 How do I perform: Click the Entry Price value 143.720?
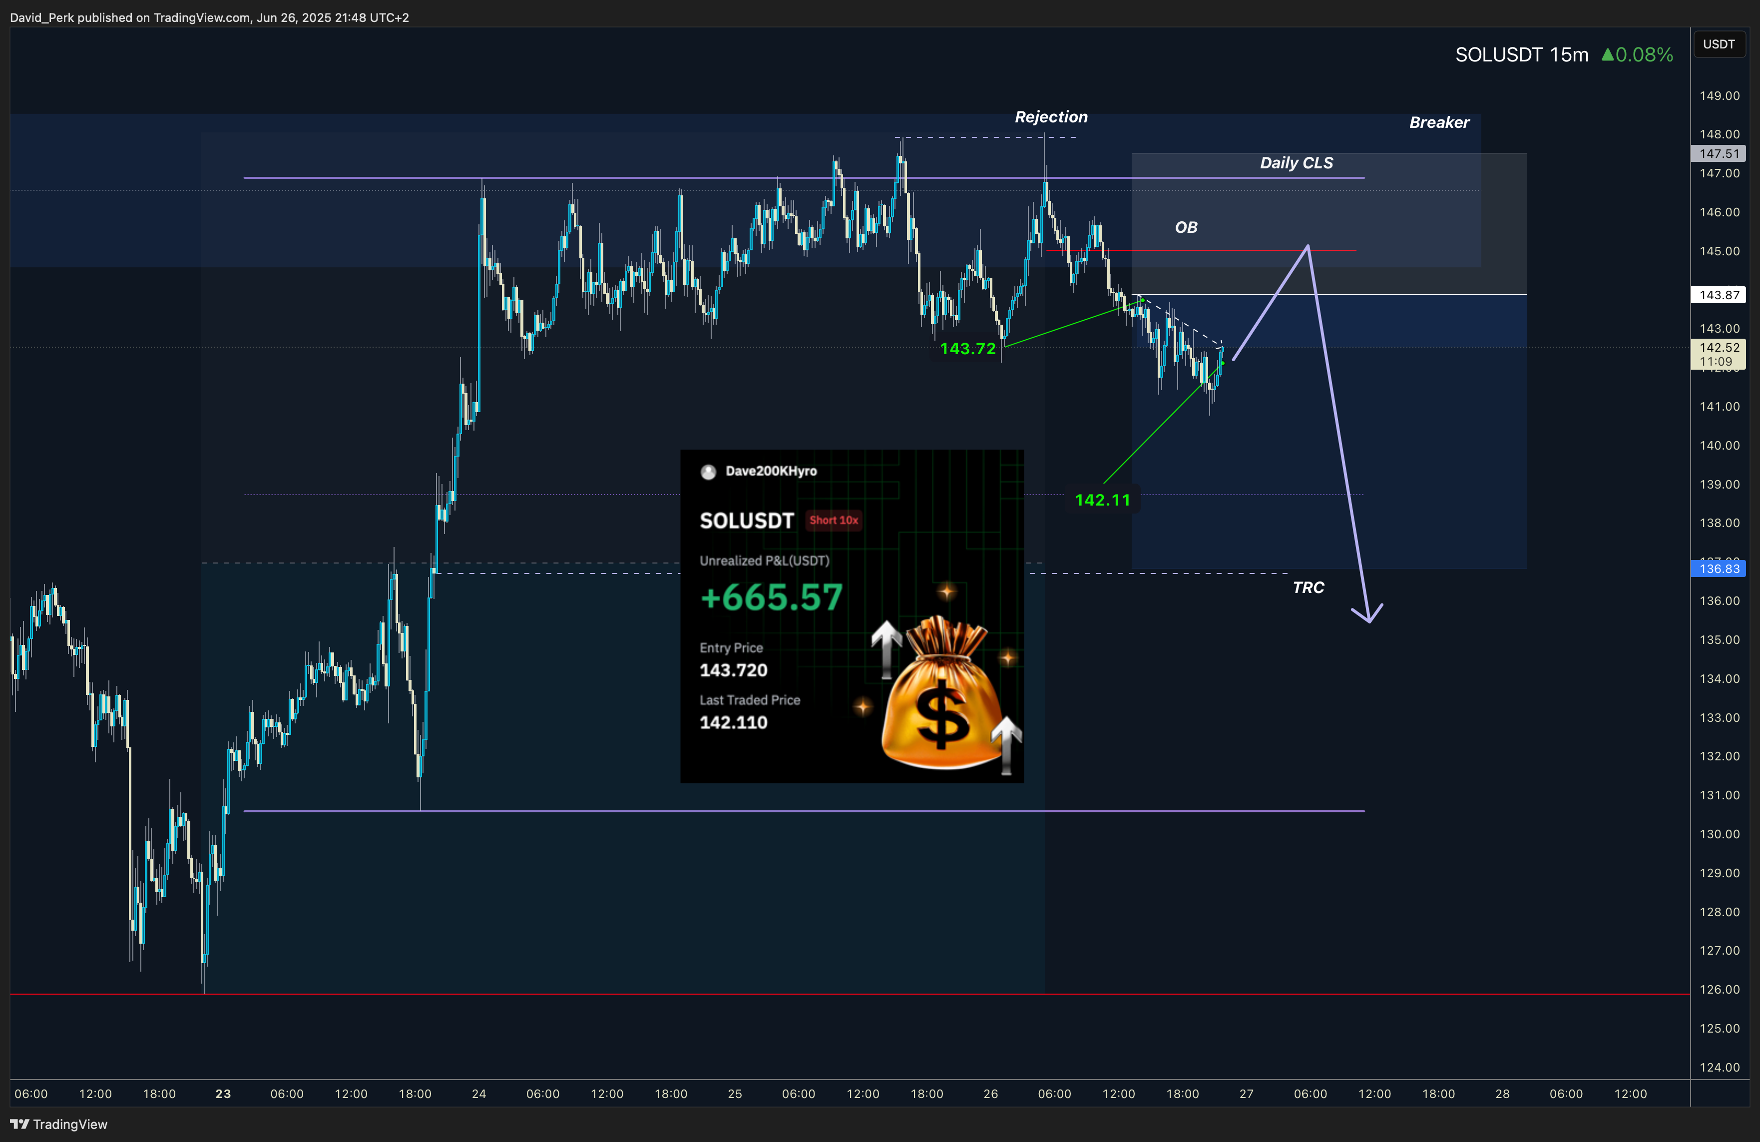tap(734, 670)
